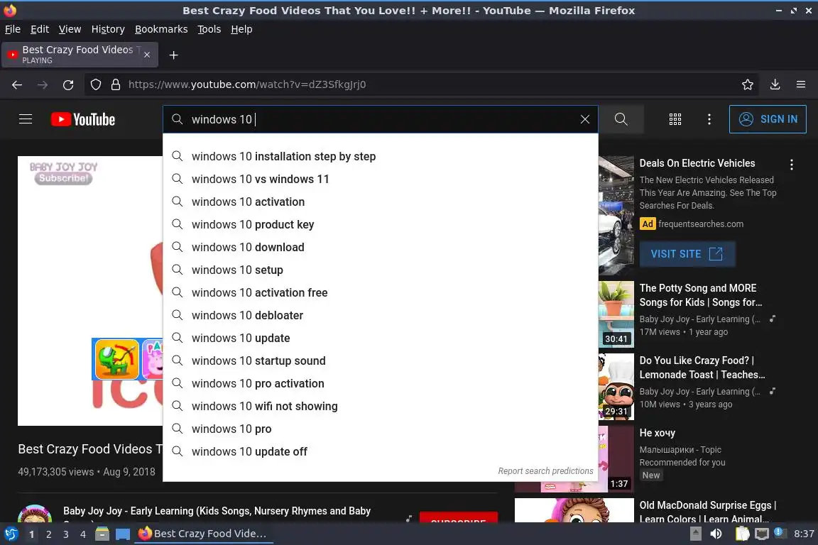The width and height of the screenshot is (818, 545).
Task: Open Deals On Electric Vehicles ad options
Action: pyautogui.click(x=792, y=165)
